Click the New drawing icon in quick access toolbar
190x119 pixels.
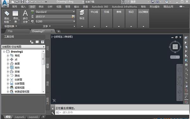coord(13,2)
